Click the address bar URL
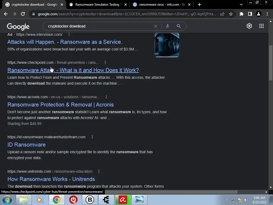This screenshot has width=273, height=205. click(x=127, y=14)
